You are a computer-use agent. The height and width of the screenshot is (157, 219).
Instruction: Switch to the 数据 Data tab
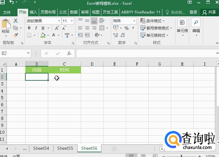click(x=74, y=12)
